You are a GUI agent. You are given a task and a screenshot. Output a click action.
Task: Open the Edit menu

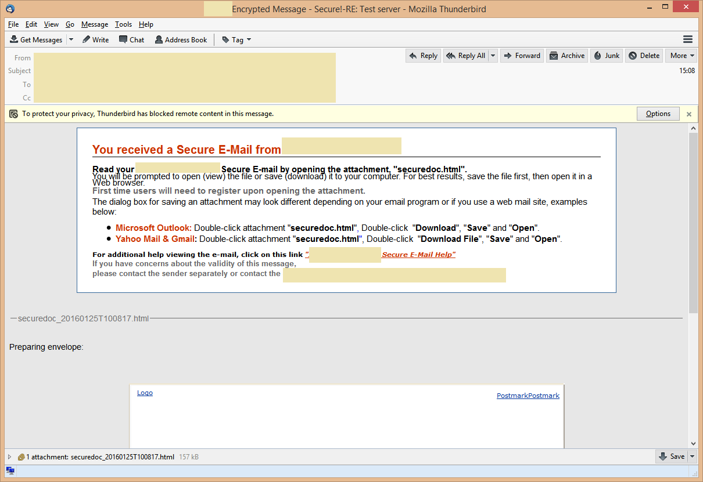(x=31, y=24)
